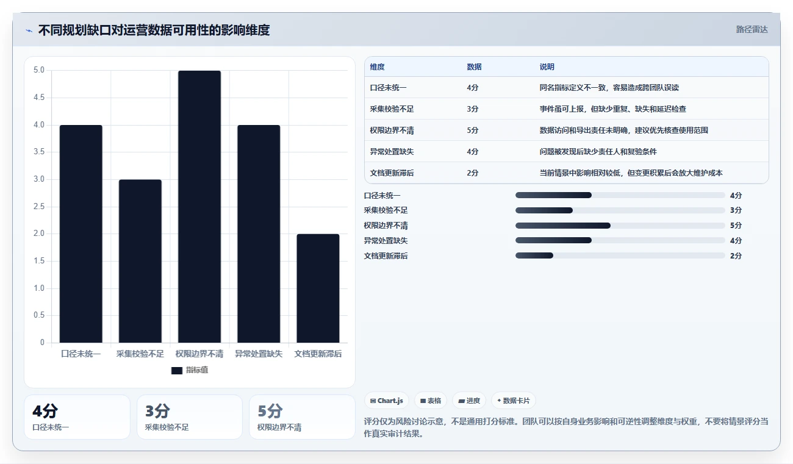Click the 权限边界不清 progress bar
This screenshot has width=793, height=464.
(x=620, y=226)
